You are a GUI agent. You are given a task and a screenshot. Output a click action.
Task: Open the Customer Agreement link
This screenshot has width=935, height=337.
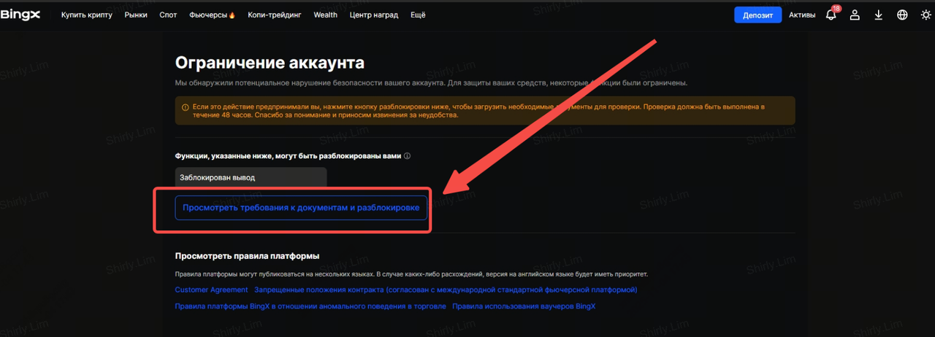[x=211, y=290]
